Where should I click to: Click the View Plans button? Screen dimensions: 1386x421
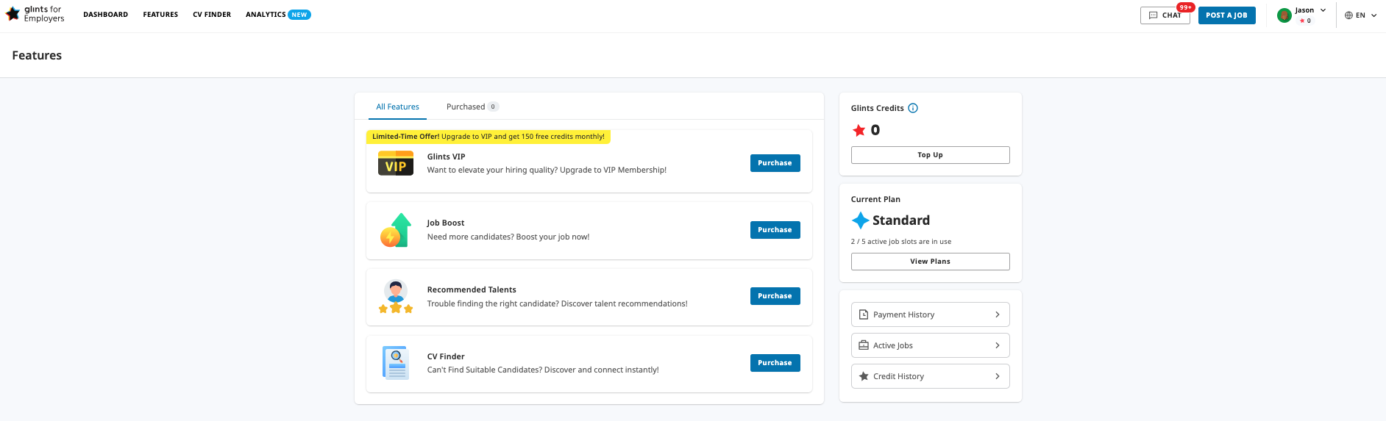(930, 262)
